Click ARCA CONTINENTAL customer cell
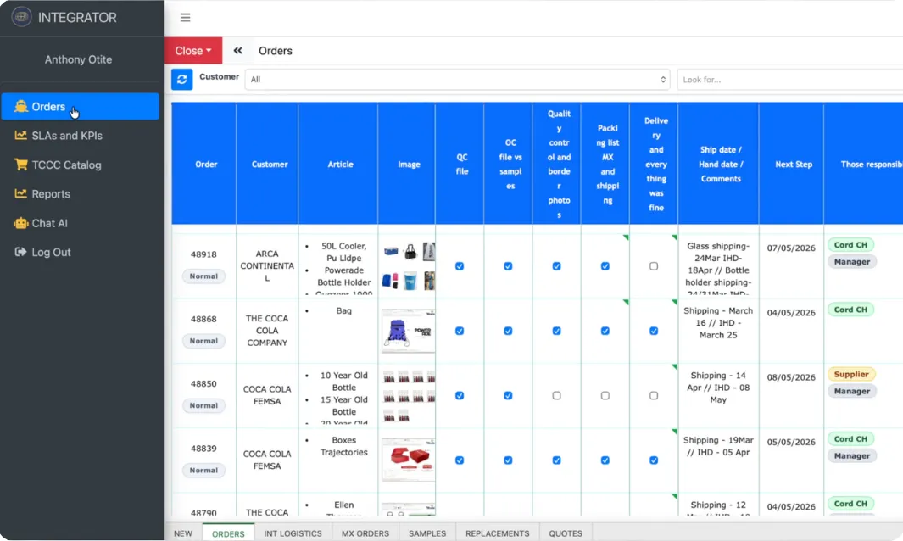This screenshot has height=541, width=903. point(267,265)
